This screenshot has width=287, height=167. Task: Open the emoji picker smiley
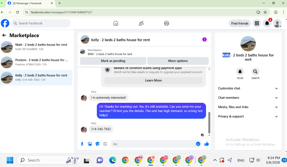[x=198, y=144]
